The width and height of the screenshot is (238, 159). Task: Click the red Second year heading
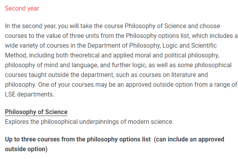[x=22, y=9]
